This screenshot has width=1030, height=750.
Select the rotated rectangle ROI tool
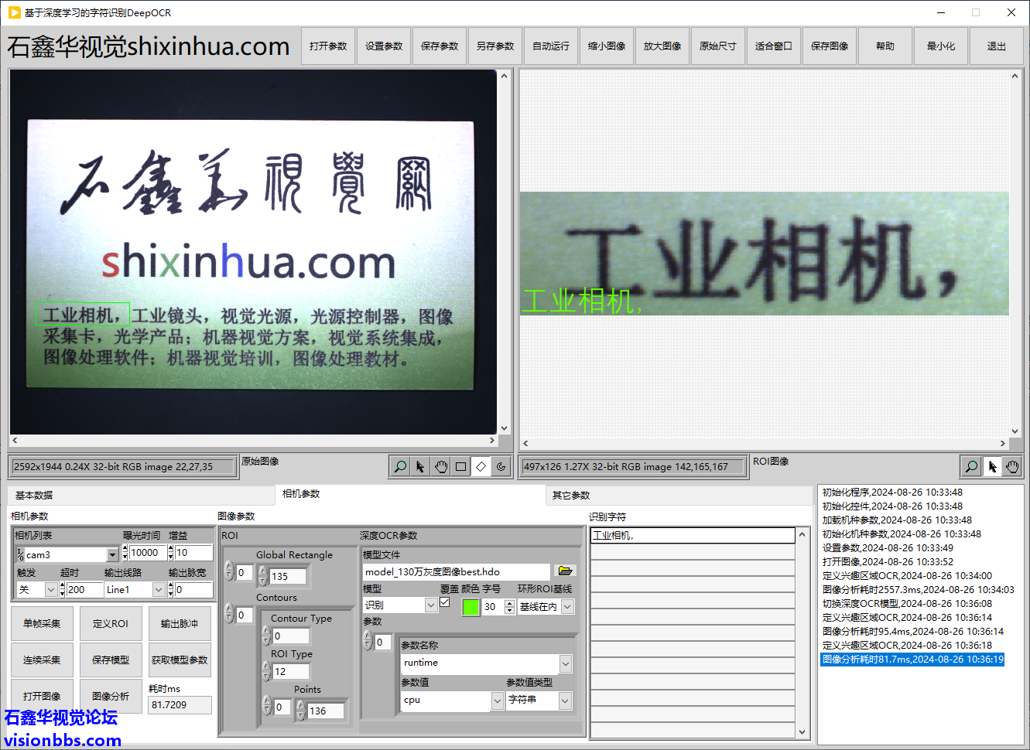tap(481, 466)
